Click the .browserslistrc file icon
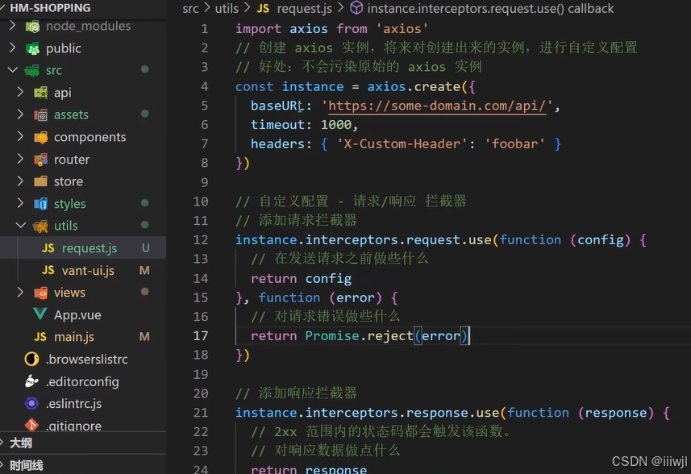Viewport: 691px width, 474px height. point(31,359)
